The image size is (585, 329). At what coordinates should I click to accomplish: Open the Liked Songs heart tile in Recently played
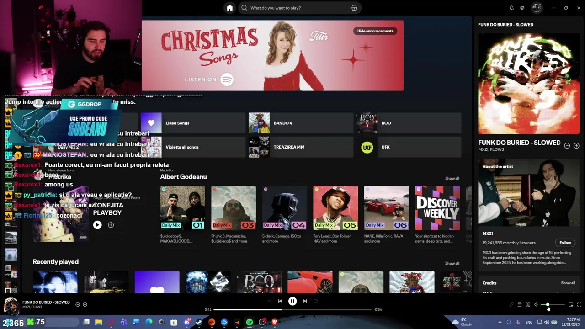pyautogui.click(x=157, y=282)
